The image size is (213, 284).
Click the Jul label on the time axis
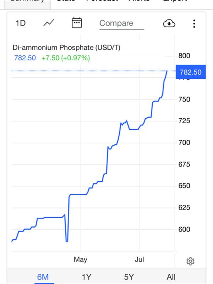(139, 260)
